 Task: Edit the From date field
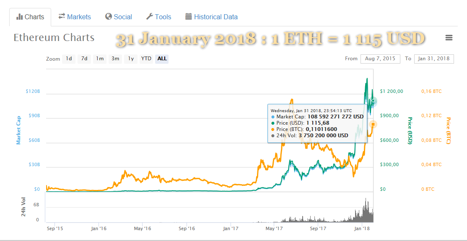coord(380,59)
